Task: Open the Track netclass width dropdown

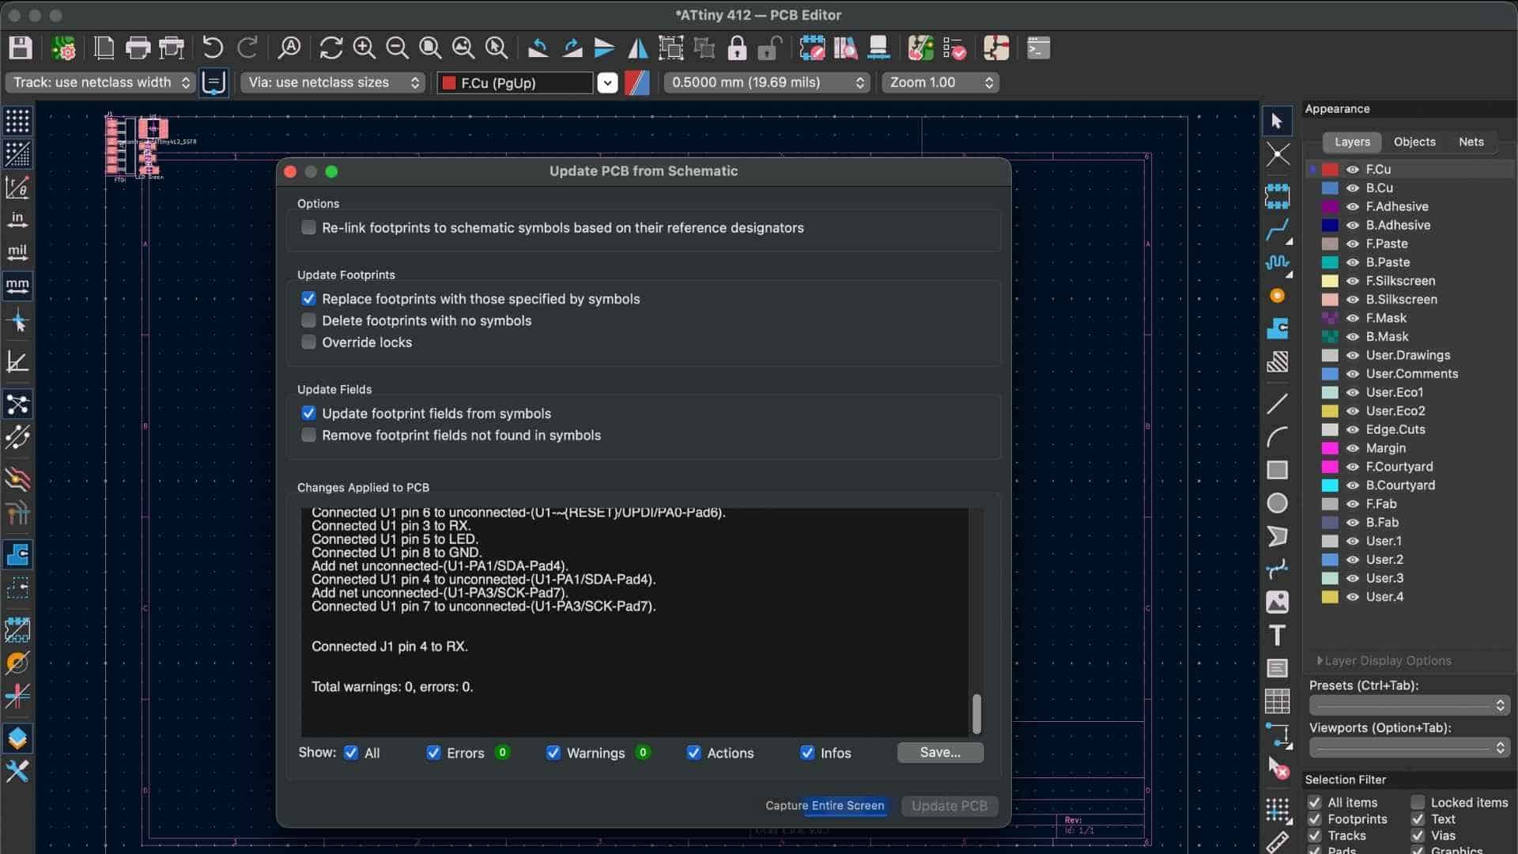Action: (x=100, y=82)
